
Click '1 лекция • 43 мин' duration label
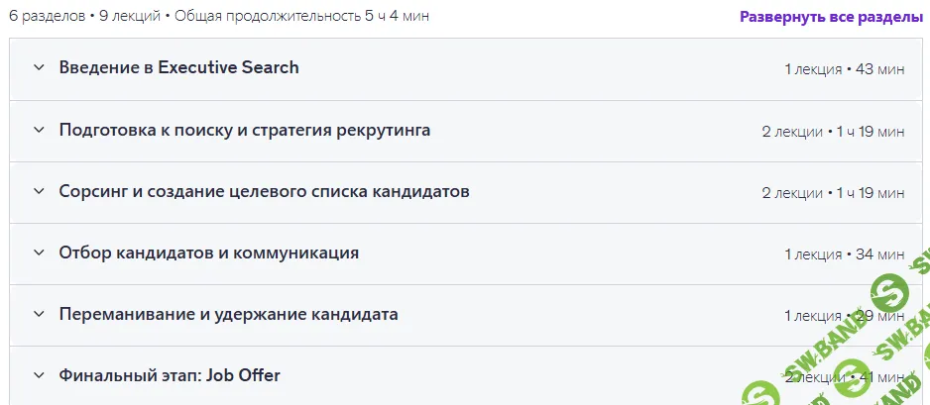click(x=844, y=69)
